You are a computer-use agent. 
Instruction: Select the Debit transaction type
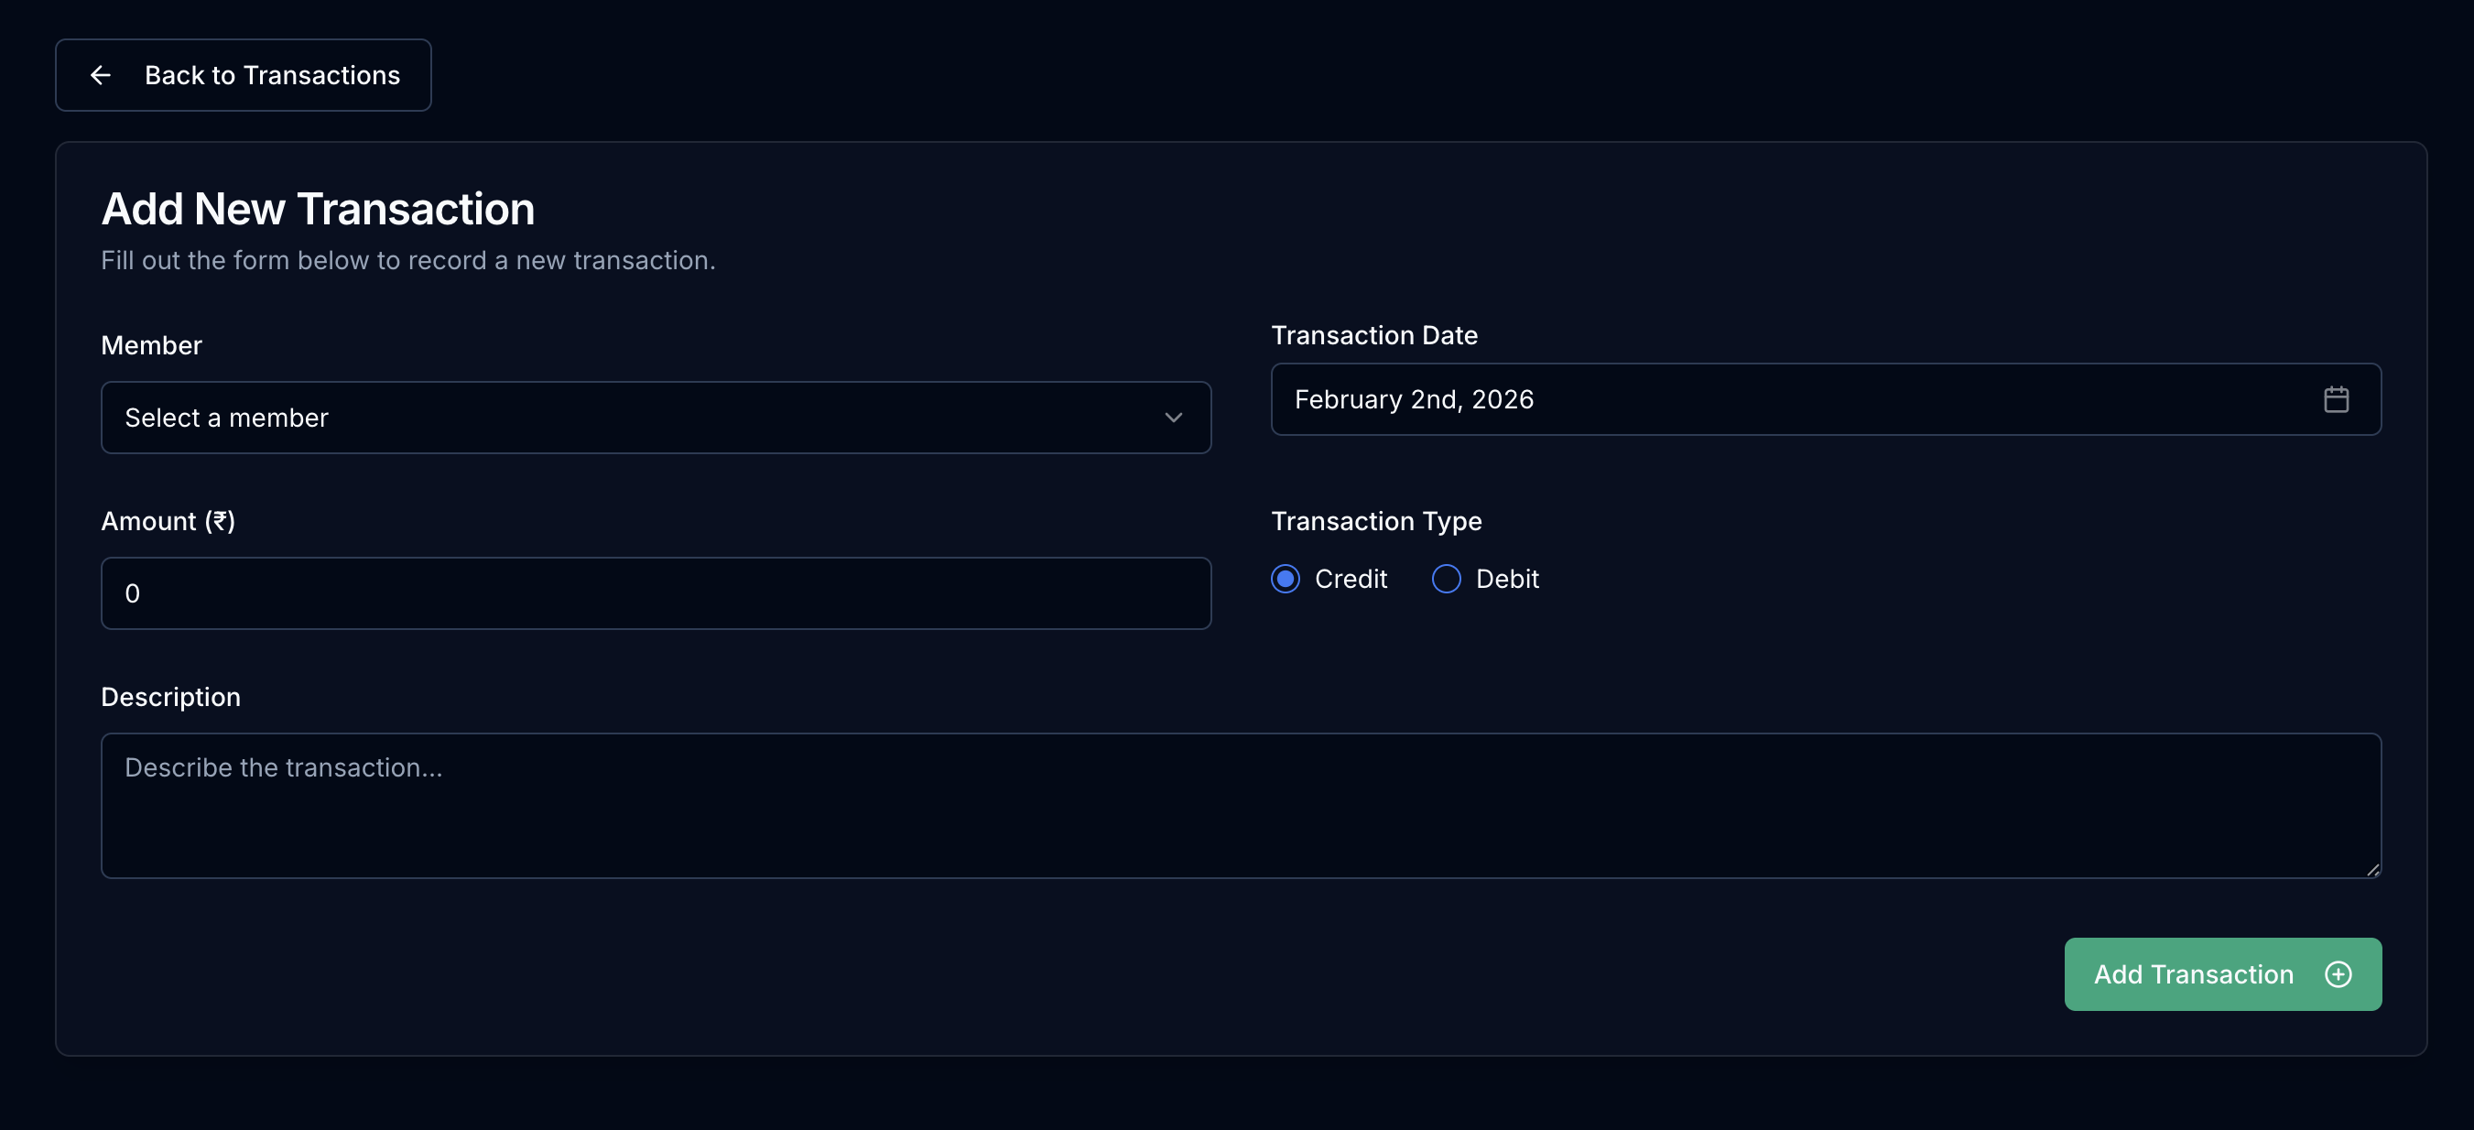[1446, 579]
